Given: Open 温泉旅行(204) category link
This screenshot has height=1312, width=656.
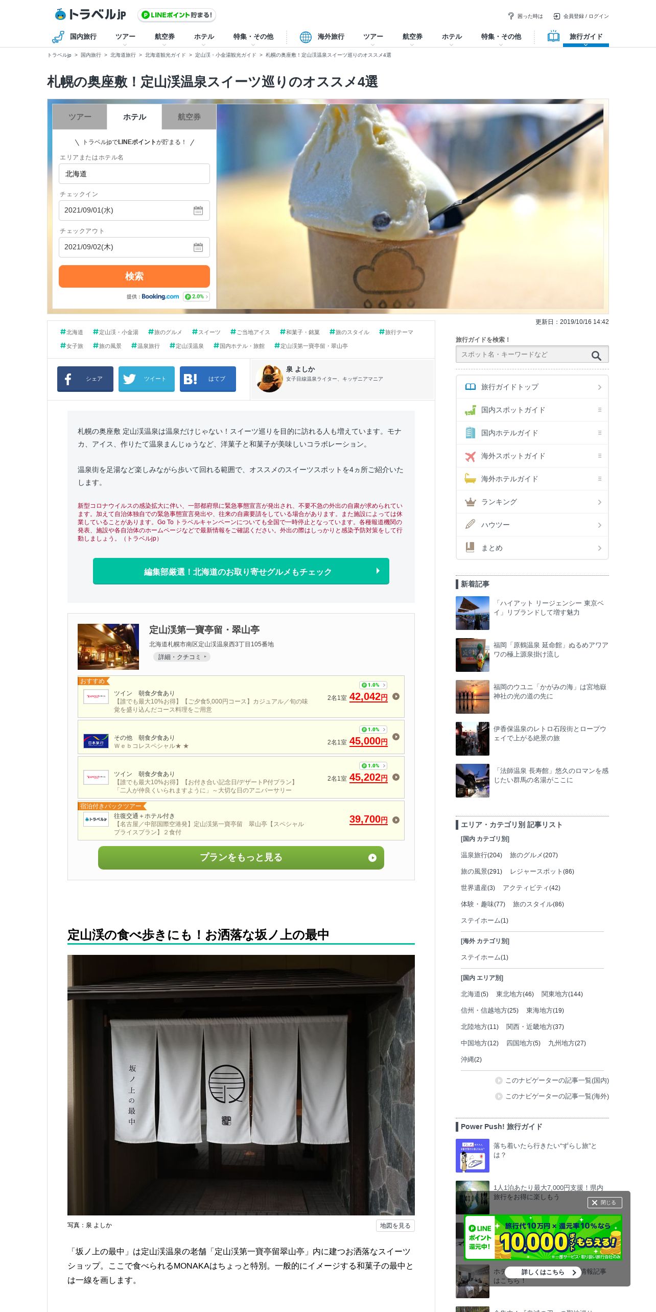Looking at the screenshot, I should (x=481, y=855).
